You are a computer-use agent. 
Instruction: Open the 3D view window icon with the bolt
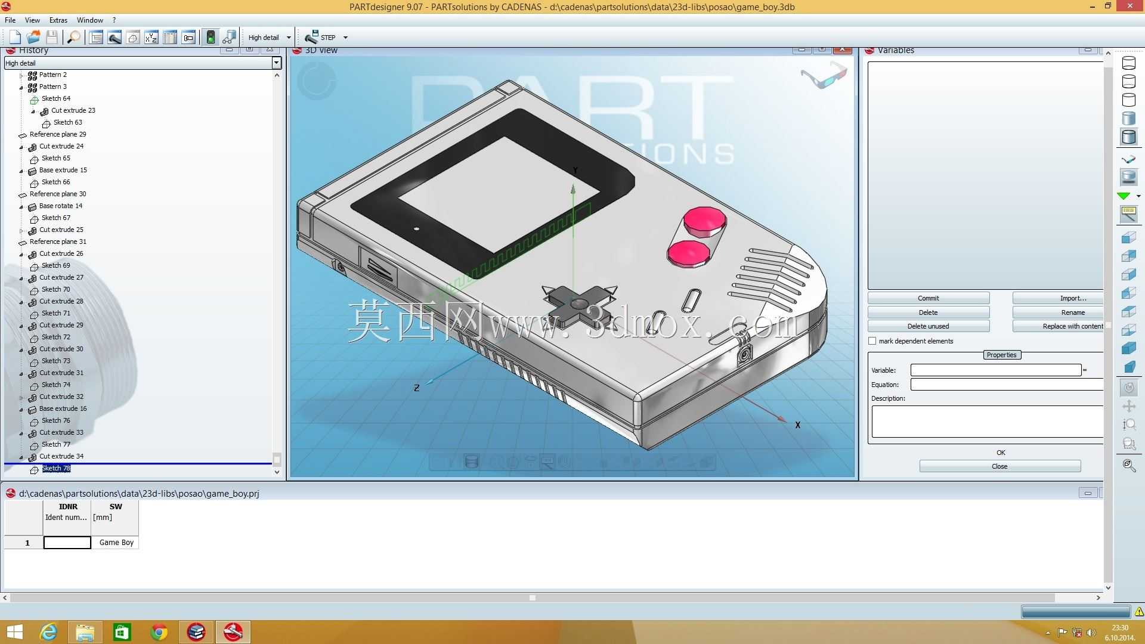pyautogui.click(x=114, y=38)
